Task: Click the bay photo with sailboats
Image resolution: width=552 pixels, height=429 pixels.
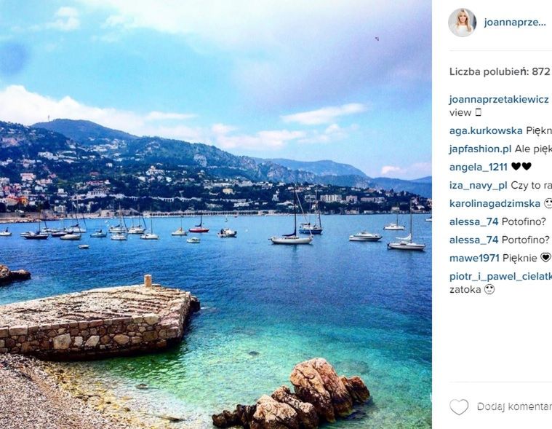Action: point(216,214)
